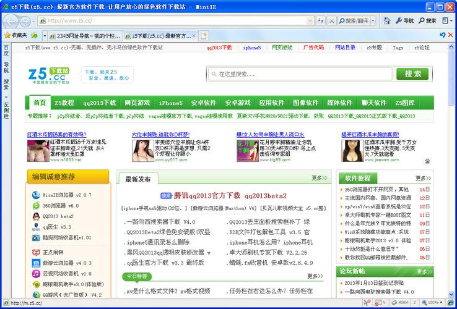Select the 网页游戏 green nav item
Screen dimensions: 457x309
click(137, 103)
